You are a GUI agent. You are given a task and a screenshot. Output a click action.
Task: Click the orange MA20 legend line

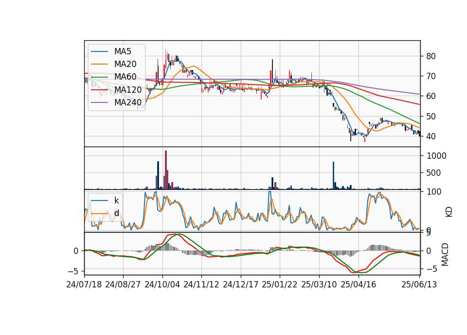(99, 64)
